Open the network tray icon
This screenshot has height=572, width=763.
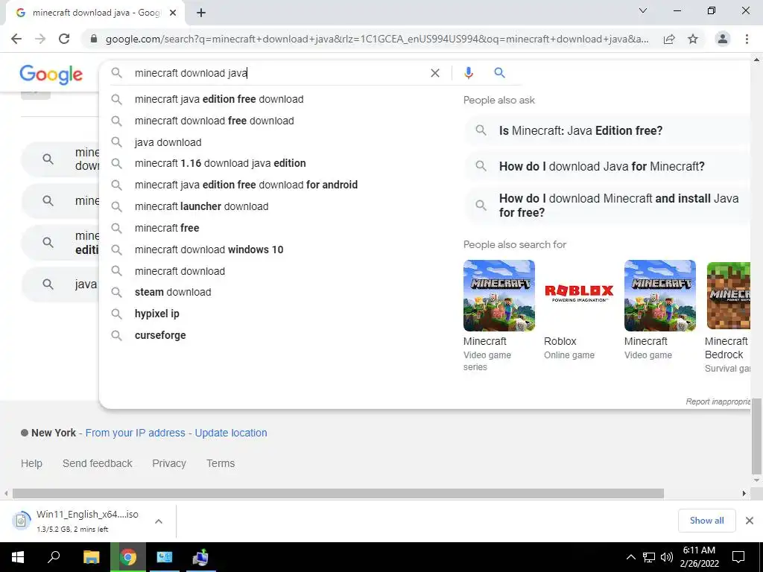pyautogui.click(x=649, y=557)
